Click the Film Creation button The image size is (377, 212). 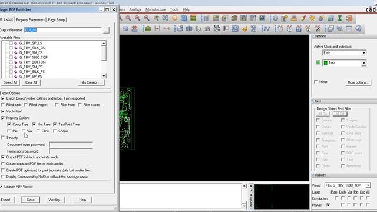91,82
